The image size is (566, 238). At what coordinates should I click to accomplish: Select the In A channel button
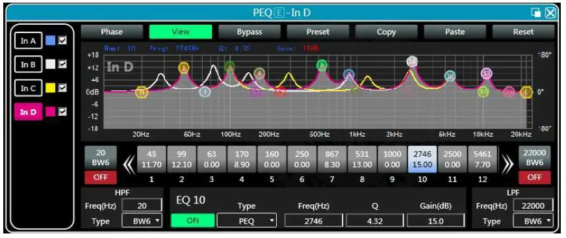tap(28, 41)
